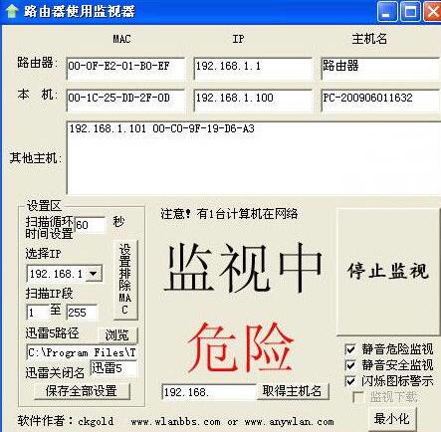
Task: Toggle the 静音安全监视 checkbox
Action: (350, 365)
